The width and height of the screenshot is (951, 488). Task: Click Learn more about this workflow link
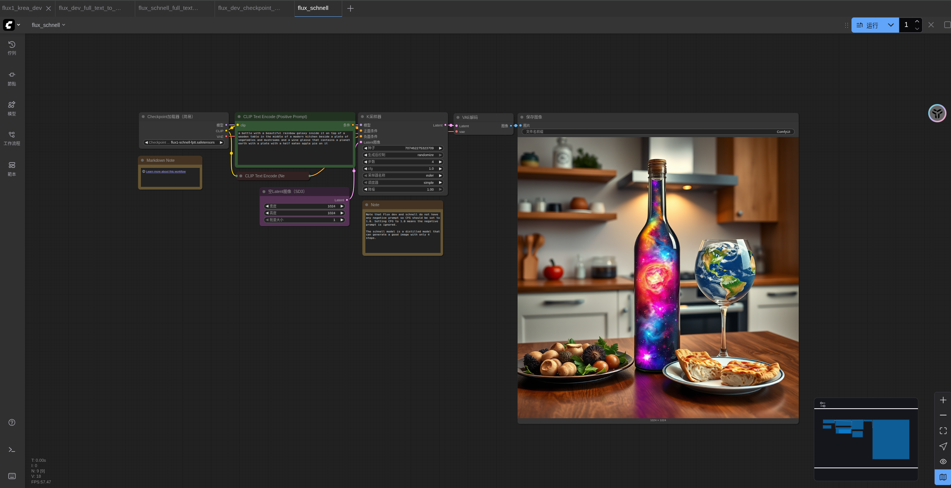pyautogui.click(x=166, y=172)
